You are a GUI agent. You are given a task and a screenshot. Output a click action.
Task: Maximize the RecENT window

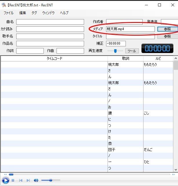159,5
